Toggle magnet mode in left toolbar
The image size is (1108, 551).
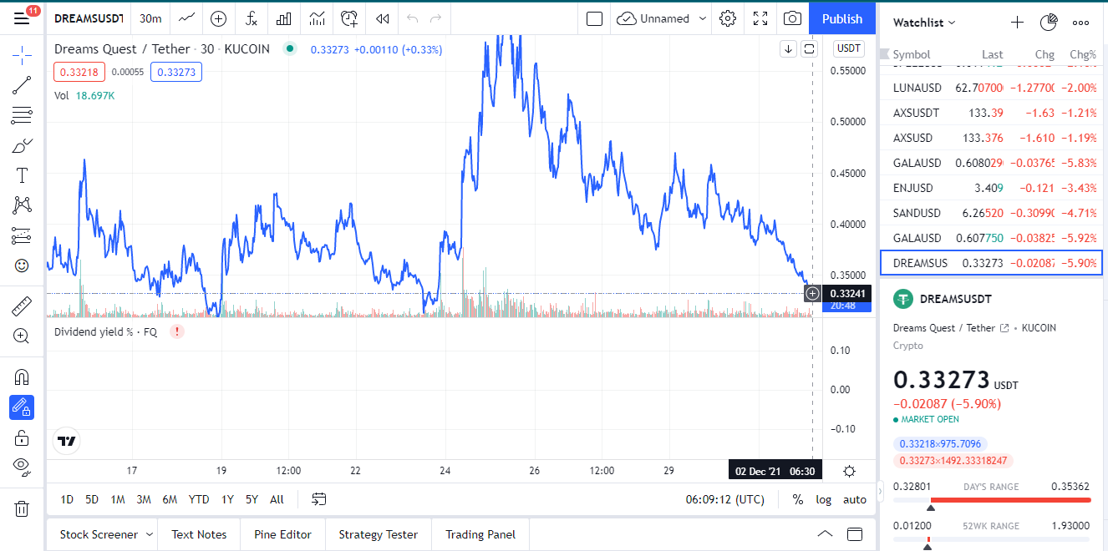(x=22, y=377)
